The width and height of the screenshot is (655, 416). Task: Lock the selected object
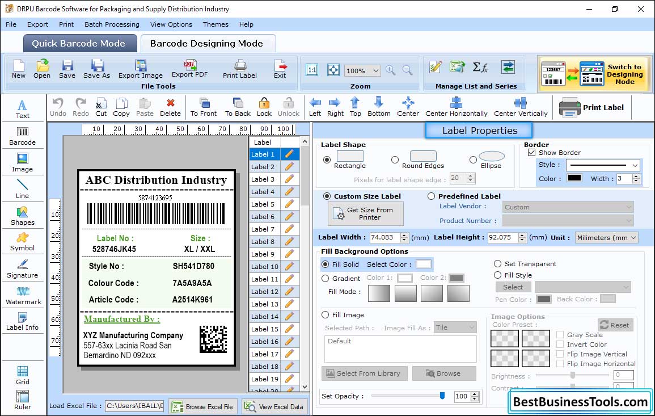pyautogui.click(x=264, y=107)
